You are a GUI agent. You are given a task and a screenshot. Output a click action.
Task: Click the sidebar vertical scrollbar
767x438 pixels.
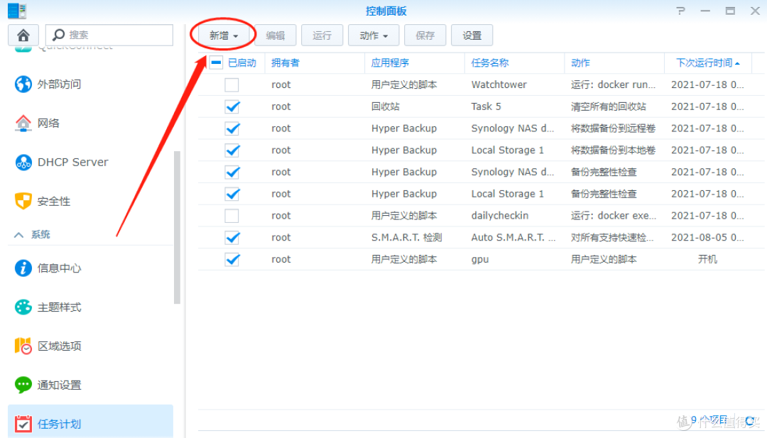click(177, 227)
